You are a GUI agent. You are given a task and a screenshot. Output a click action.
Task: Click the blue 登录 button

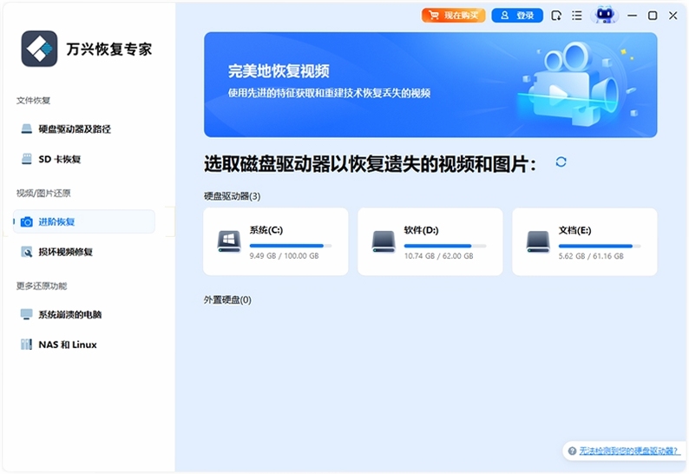pyautogui.click(x=517, y=16)
